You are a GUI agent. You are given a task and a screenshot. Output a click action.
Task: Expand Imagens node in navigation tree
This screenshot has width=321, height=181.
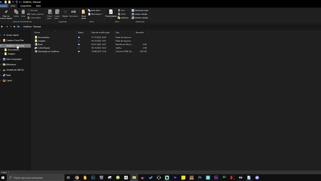(2, 54)
